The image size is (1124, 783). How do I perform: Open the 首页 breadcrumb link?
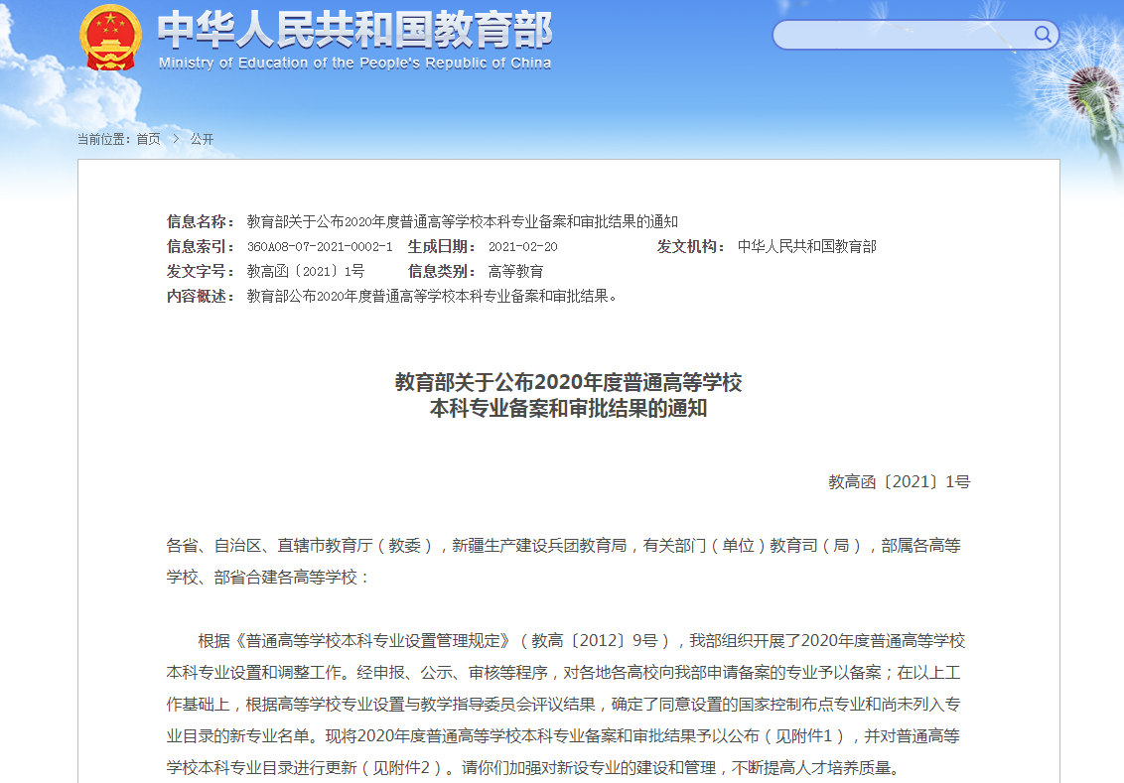148,139
